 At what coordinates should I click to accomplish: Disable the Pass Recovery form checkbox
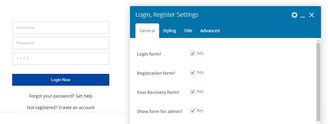click(x=192, y=92)
